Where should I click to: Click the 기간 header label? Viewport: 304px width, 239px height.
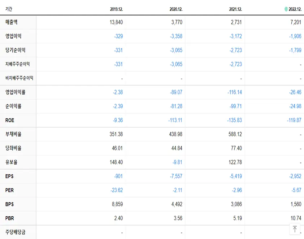(x=9, y=9)
